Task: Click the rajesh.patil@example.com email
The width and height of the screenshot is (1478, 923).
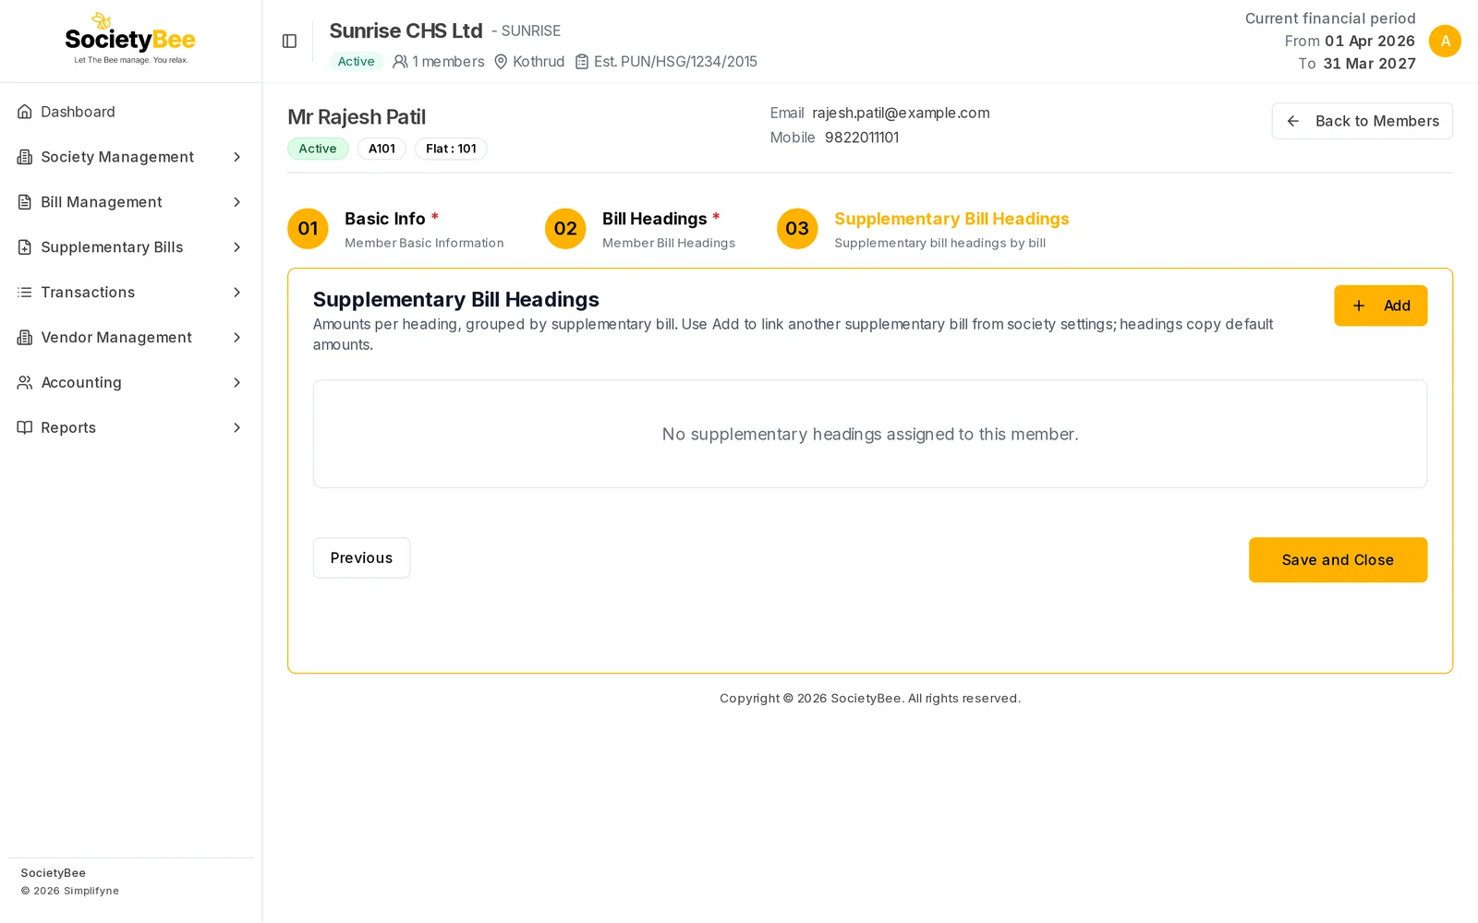Action: [x=901, y=113]
